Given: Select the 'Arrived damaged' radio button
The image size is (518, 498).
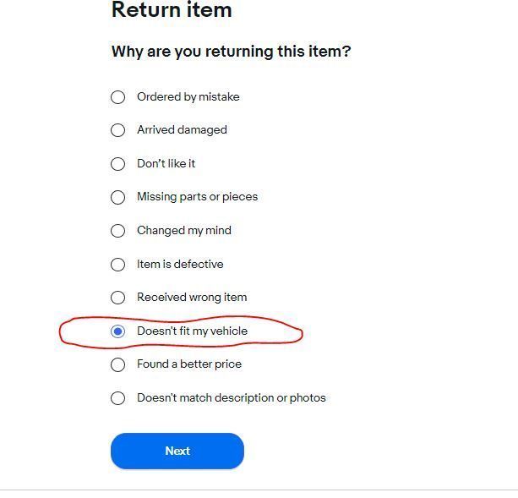Looking at the screenshot, I should point(118,130).
